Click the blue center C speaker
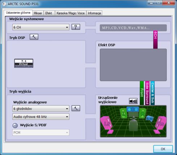The image size is (177, 155). click(133, 109)
